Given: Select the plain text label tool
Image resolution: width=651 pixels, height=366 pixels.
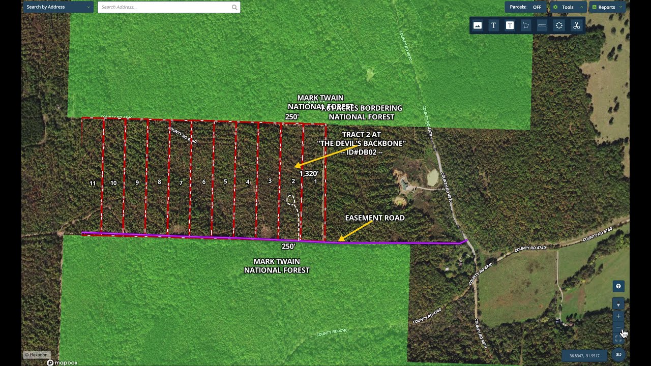Looking at the screenshot, I should click(493, 25).
